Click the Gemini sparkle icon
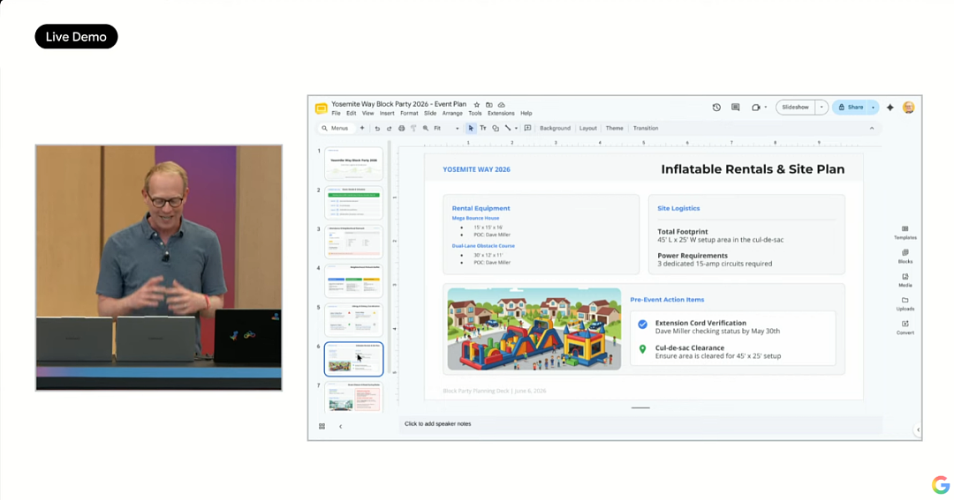This screenshot has height=500, width=954. (x=890, y=108)
